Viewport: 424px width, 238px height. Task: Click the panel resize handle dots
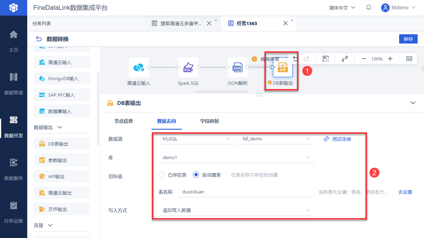(x=259, y=95)
